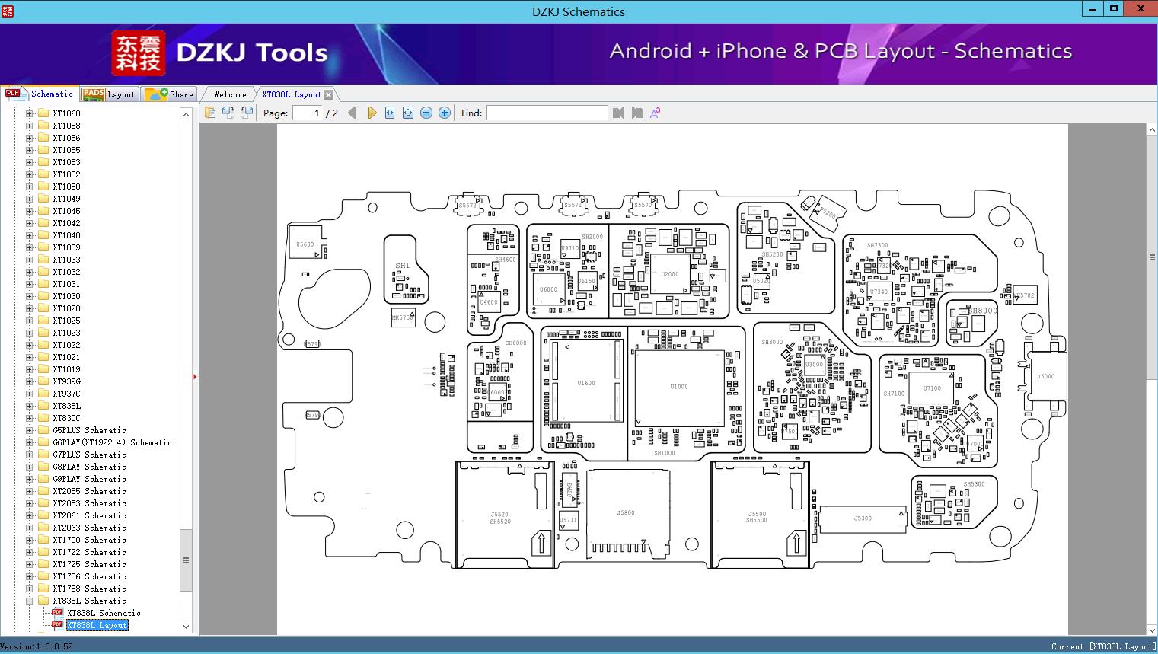Click the match case find icon
This screenshot has height=654, width=1158.
coord(655,113)
